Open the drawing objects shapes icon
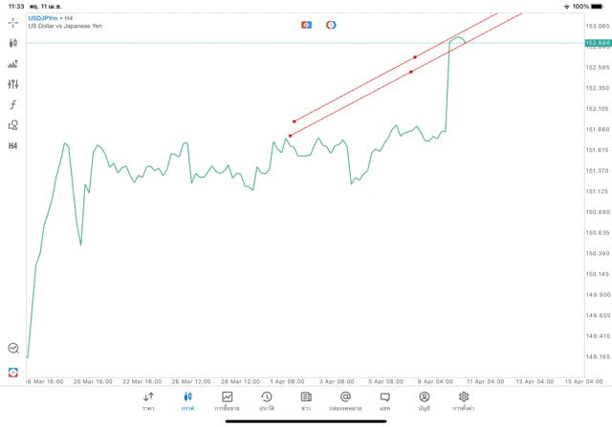The width and height of the screenshot is (612, 427). click(x=13, y=125)
